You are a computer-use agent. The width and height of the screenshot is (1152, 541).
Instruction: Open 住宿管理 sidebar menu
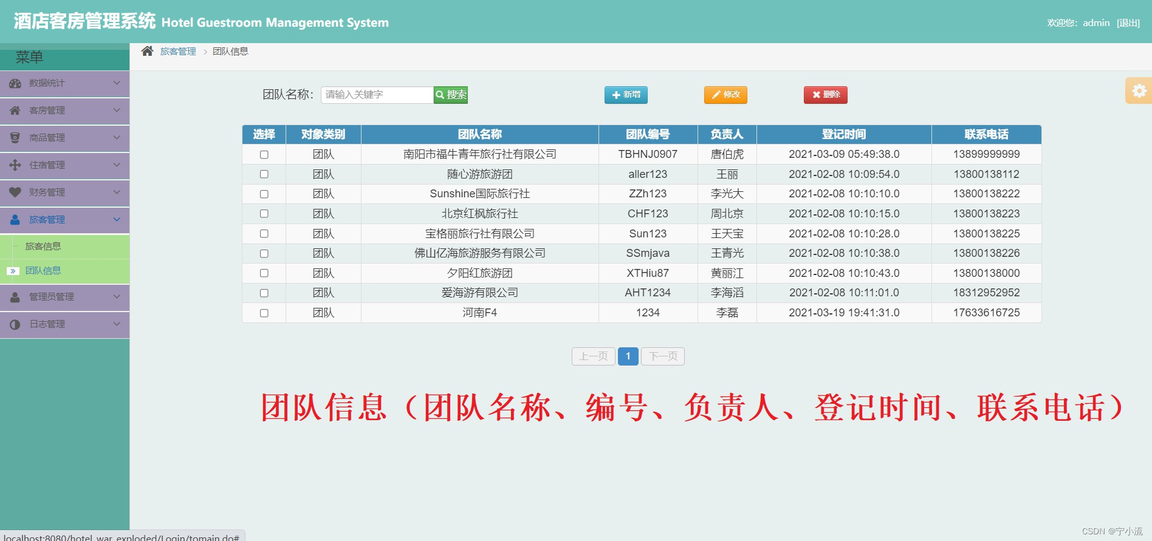64,166
